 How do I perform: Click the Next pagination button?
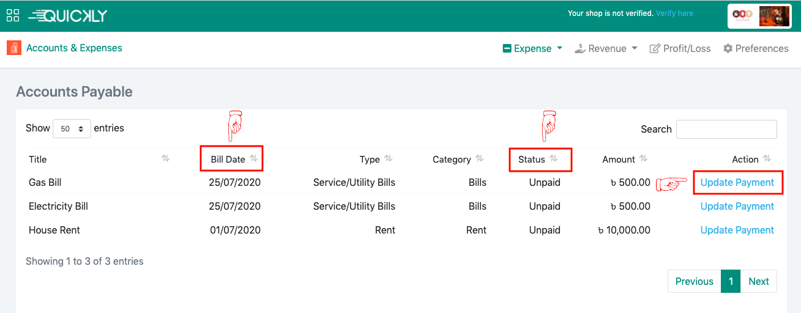(x=758, y=281)
